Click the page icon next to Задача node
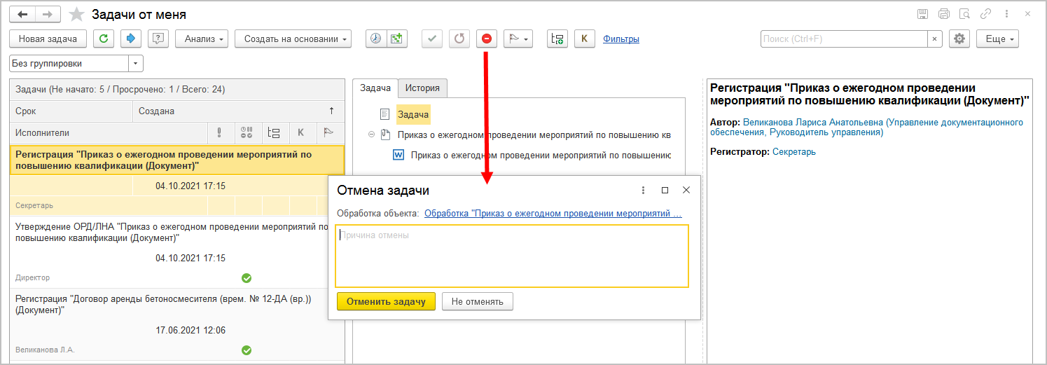Image resolution: width=1047 pixels, height=365 pixels. pos(384,113)
